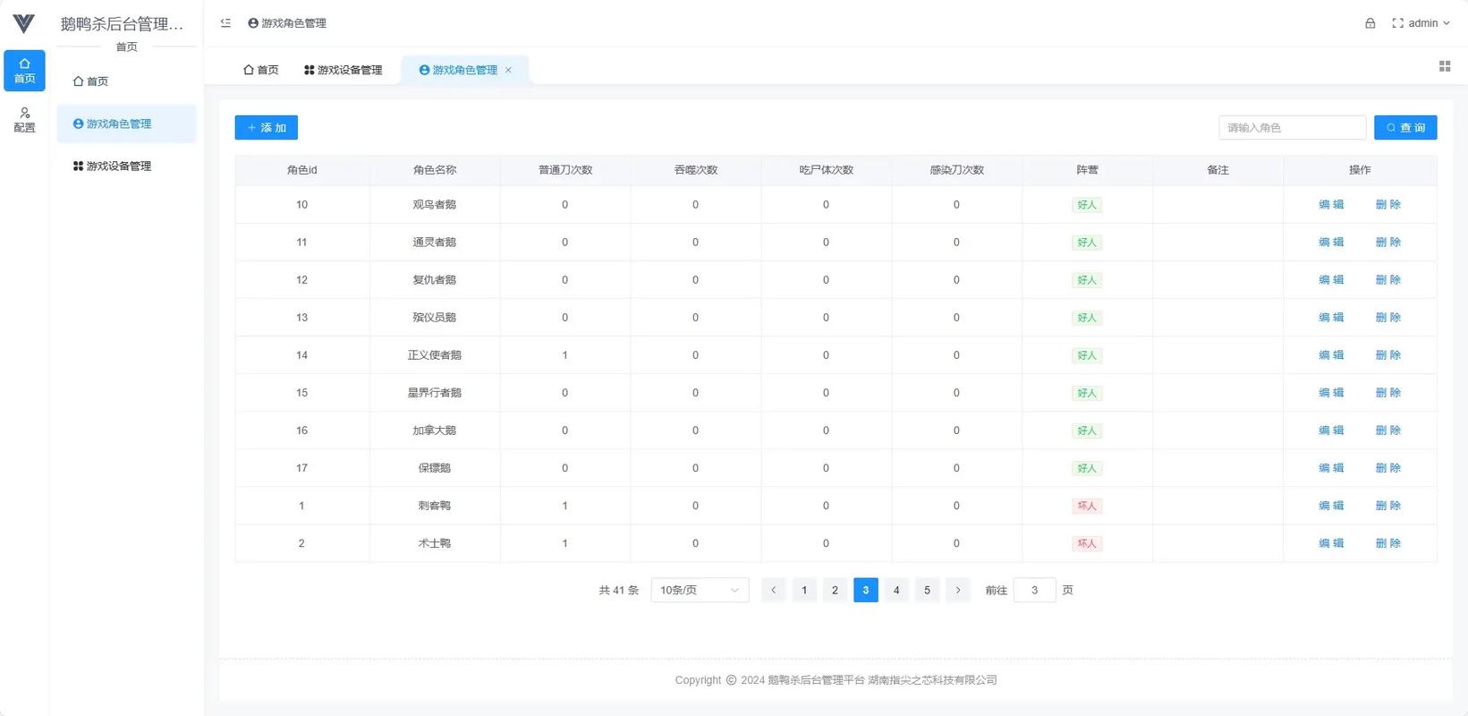
Task: Click the 阵营 column header
Action: tap(1087, 170)
